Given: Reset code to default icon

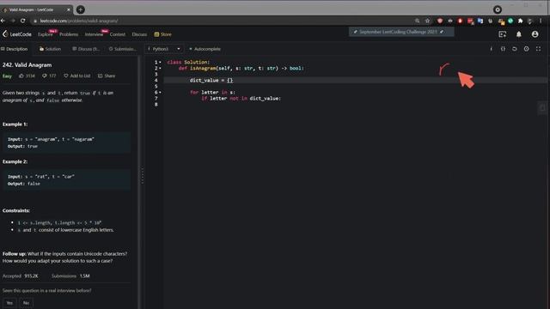Looking at the screenshot, I should coord(515,49).
